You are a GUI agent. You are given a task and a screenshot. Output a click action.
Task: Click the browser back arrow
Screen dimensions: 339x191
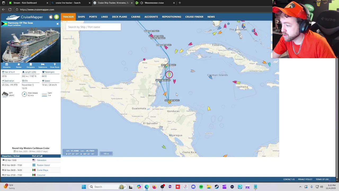[x=3, y=10]
